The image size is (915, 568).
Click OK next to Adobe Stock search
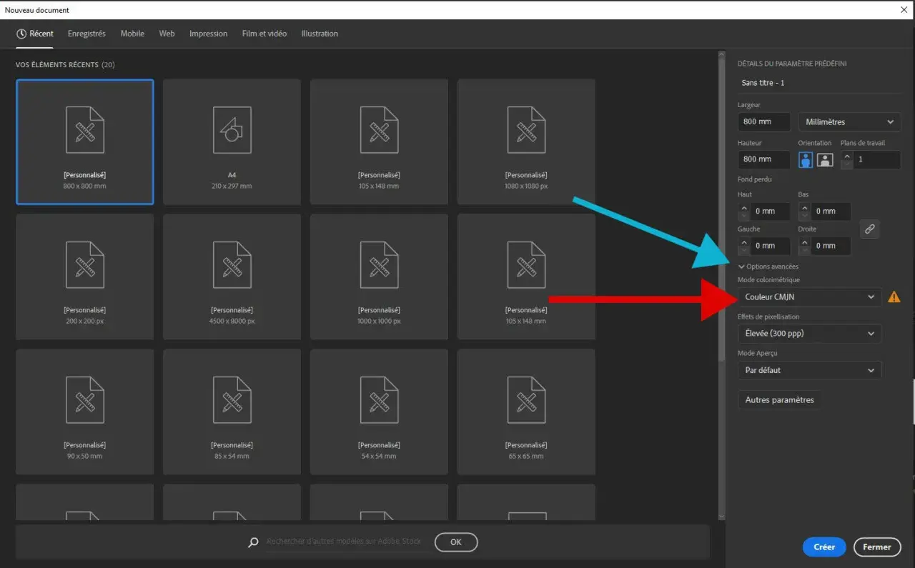pyautogui.click(x=456, y=542)
